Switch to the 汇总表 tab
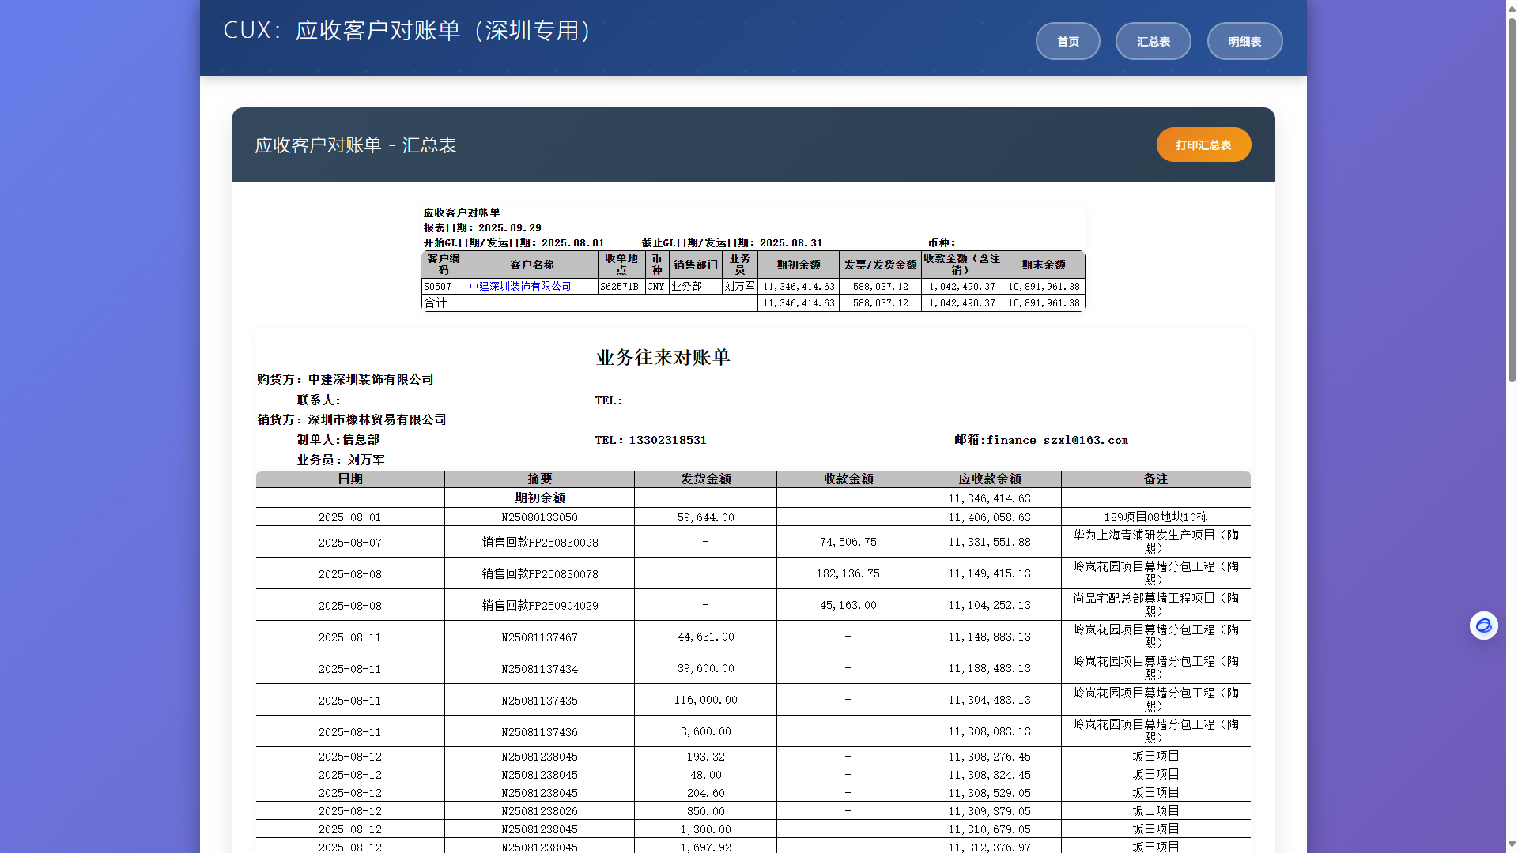 click(1153, 41)
